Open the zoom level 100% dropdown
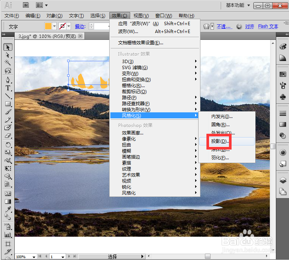The image size is (289, 260). pos(34,257)
